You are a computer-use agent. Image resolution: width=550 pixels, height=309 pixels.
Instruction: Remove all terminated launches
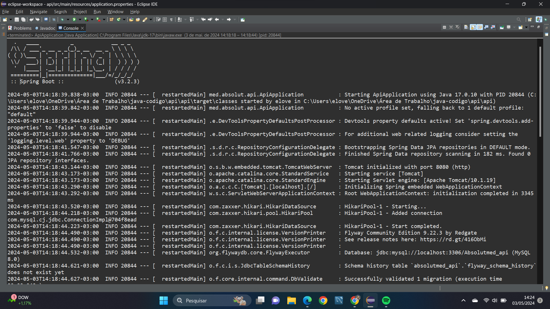click(x=457, y=27)
